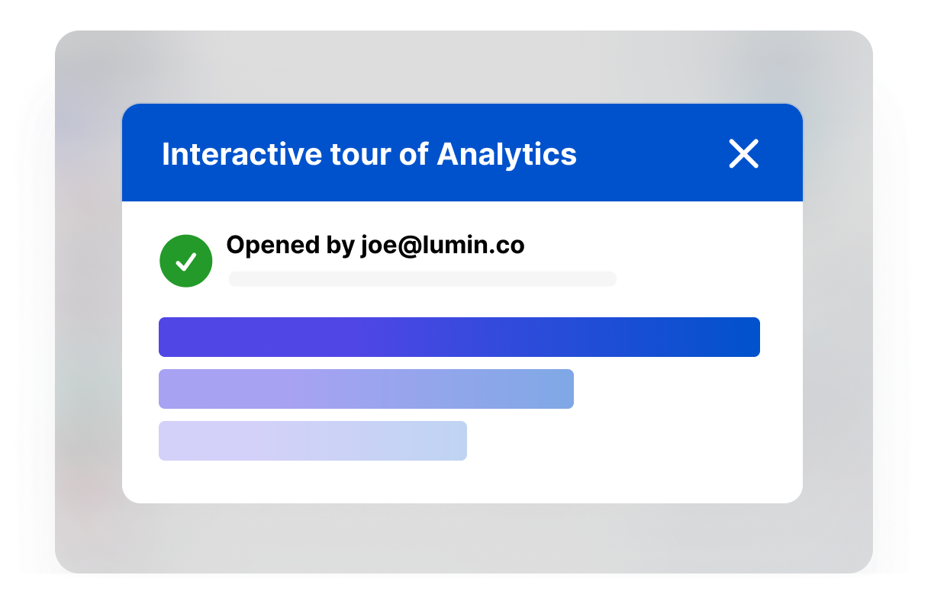
Task: Click the dot in "lumin.co"
Action: click(492, 251)
